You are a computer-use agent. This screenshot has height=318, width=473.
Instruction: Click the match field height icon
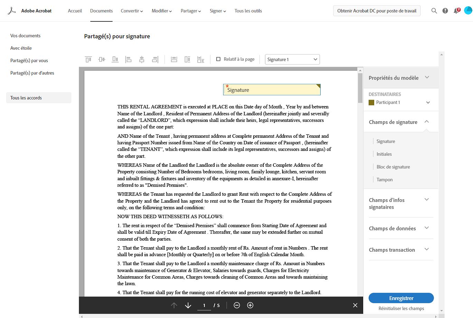[x=187, y=59]
